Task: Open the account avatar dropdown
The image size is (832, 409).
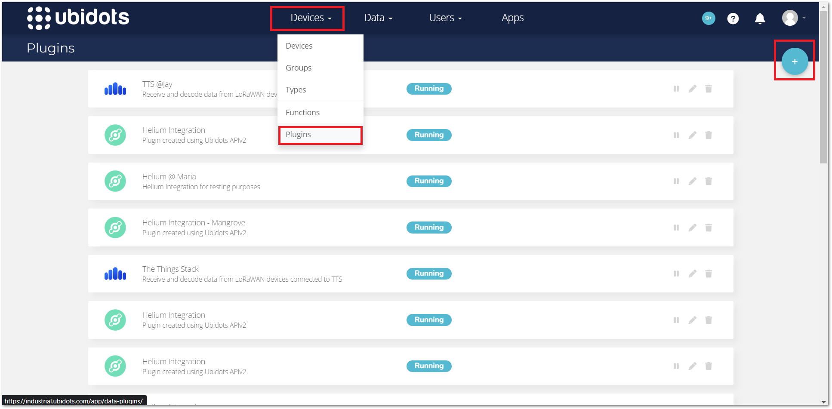Action: click(793, 18)
